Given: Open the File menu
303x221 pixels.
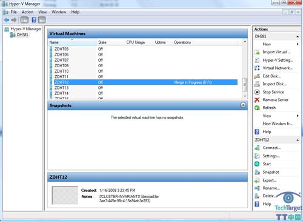Looking at the screenshot, I should coord(13,12).
